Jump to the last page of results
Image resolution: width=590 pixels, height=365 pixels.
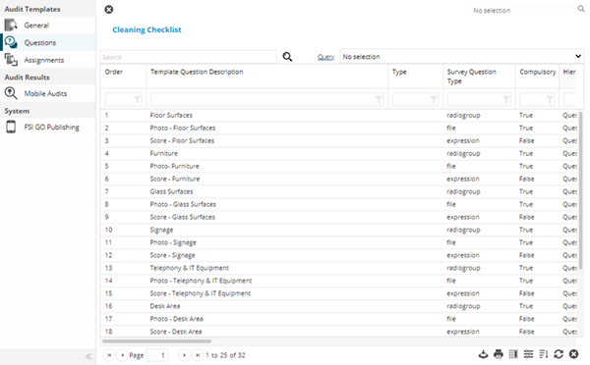coord(198,355)
